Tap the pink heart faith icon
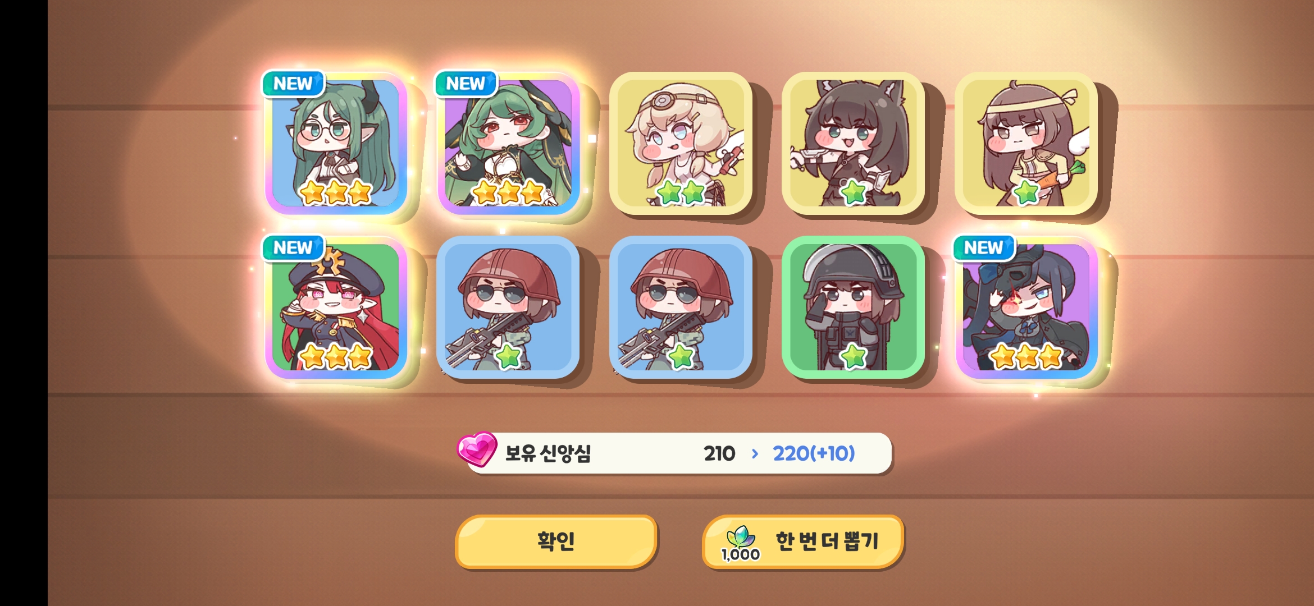This screenshot has width=1314, height=606. pyautogui.click(x=477, y=449)
